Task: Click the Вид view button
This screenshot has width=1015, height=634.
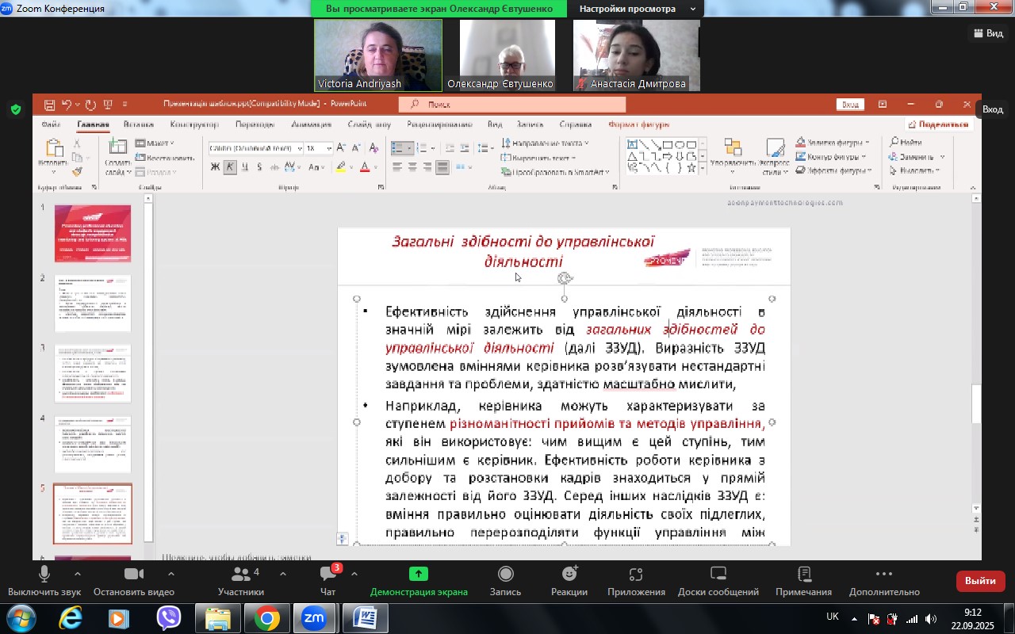Action: pyautogui.click(x=988, y=33)
